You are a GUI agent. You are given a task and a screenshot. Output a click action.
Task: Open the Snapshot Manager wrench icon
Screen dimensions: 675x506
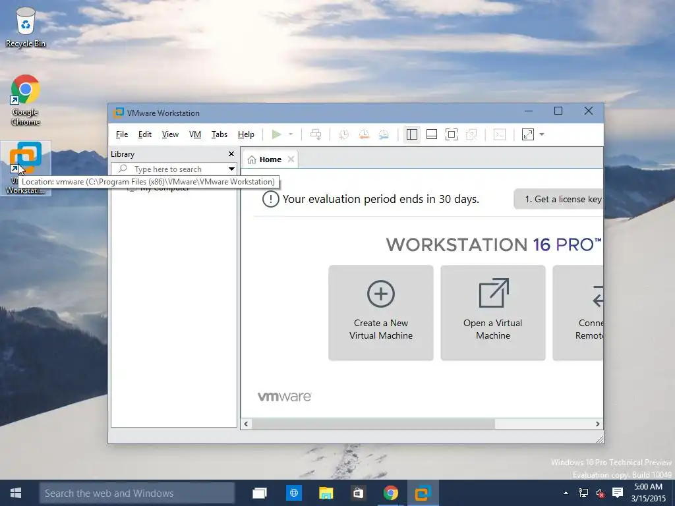[384, 134]
